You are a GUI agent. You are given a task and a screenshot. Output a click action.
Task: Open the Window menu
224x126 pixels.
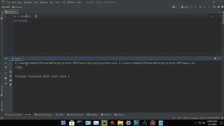(x=71, y=2)
